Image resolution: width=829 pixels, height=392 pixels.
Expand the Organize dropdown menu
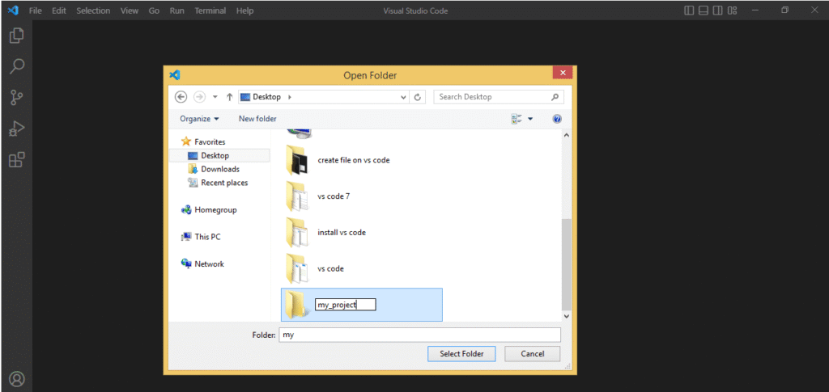coord(200,119)
